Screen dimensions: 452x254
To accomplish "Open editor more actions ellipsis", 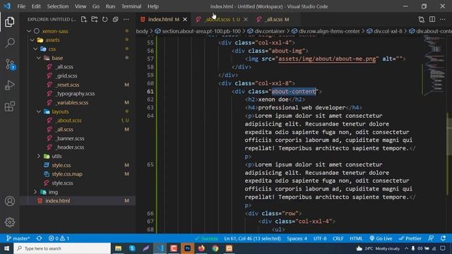I will coord(443,19).
